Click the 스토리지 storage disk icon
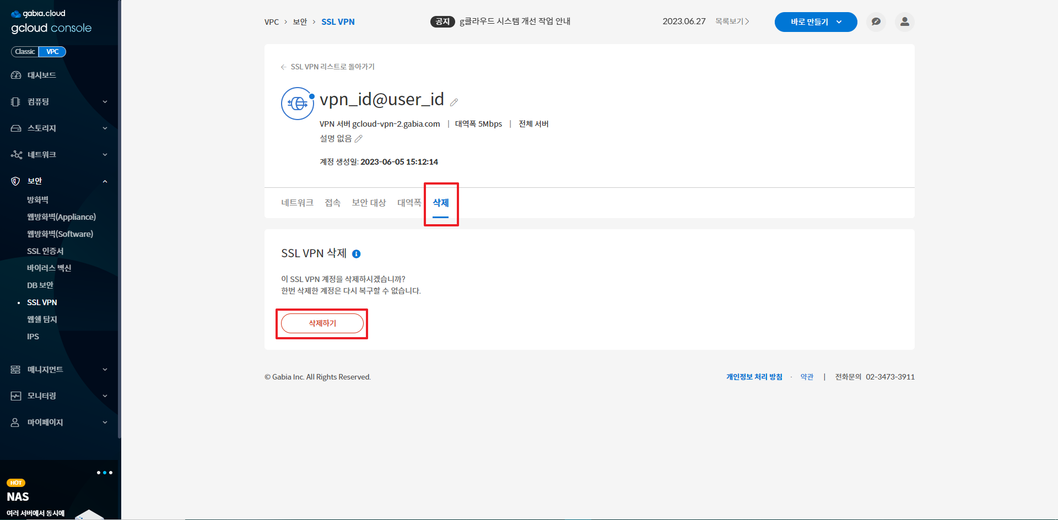This screenshot has width=1058, height=520. click(16, 128)
